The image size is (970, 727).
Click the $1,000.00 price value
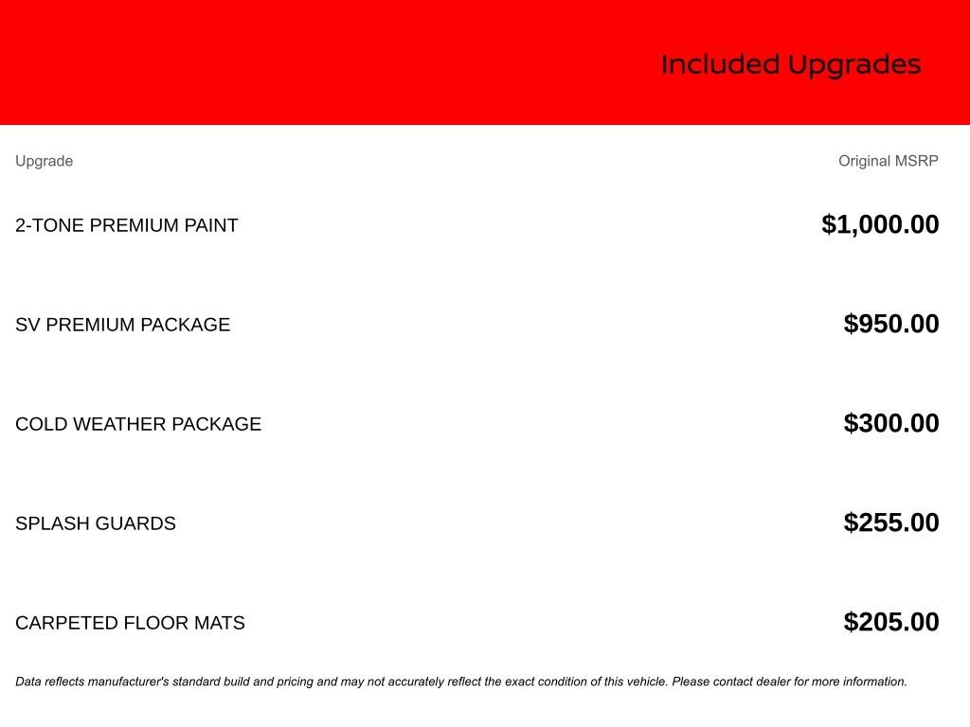pyautogui.click(x=880, y=224)
